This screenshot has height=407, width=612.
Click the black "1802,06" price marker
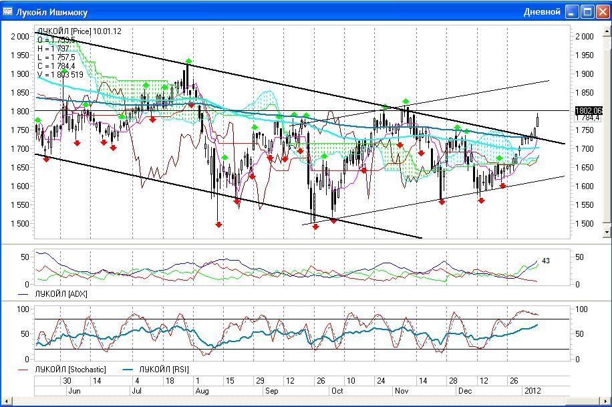[x=589, y=110]
